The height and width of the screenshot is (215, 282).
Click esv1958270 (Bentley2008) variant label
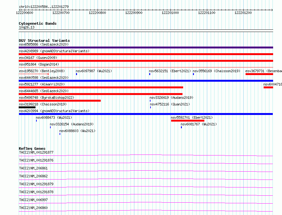click(42, 71)
